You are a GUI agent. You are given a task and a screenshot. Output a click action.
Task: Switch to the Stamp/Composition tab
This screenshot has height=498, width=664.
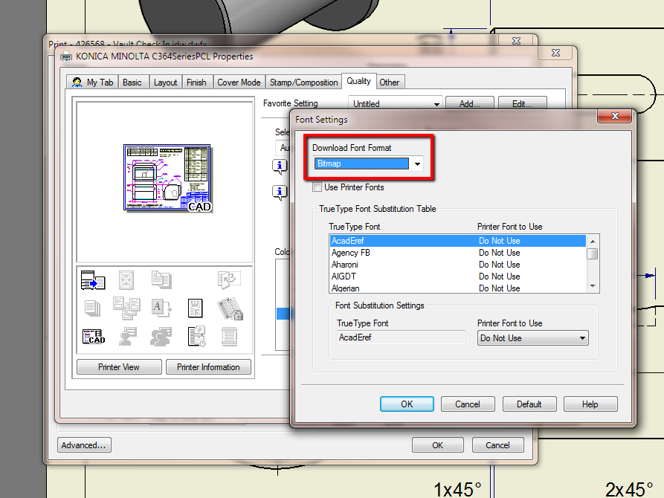pyautogui.click(x=303, y=82)
